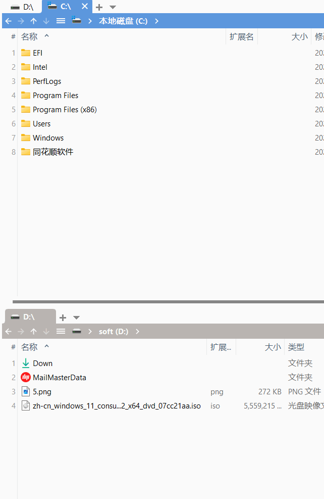Open the MailMasterData folder
The image size is (324, 499).
[53, 378]
